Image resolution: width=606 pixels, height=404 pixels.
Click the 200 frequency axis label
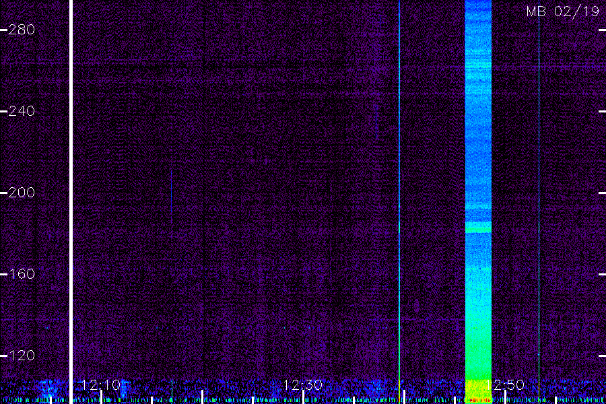[22, 192]
